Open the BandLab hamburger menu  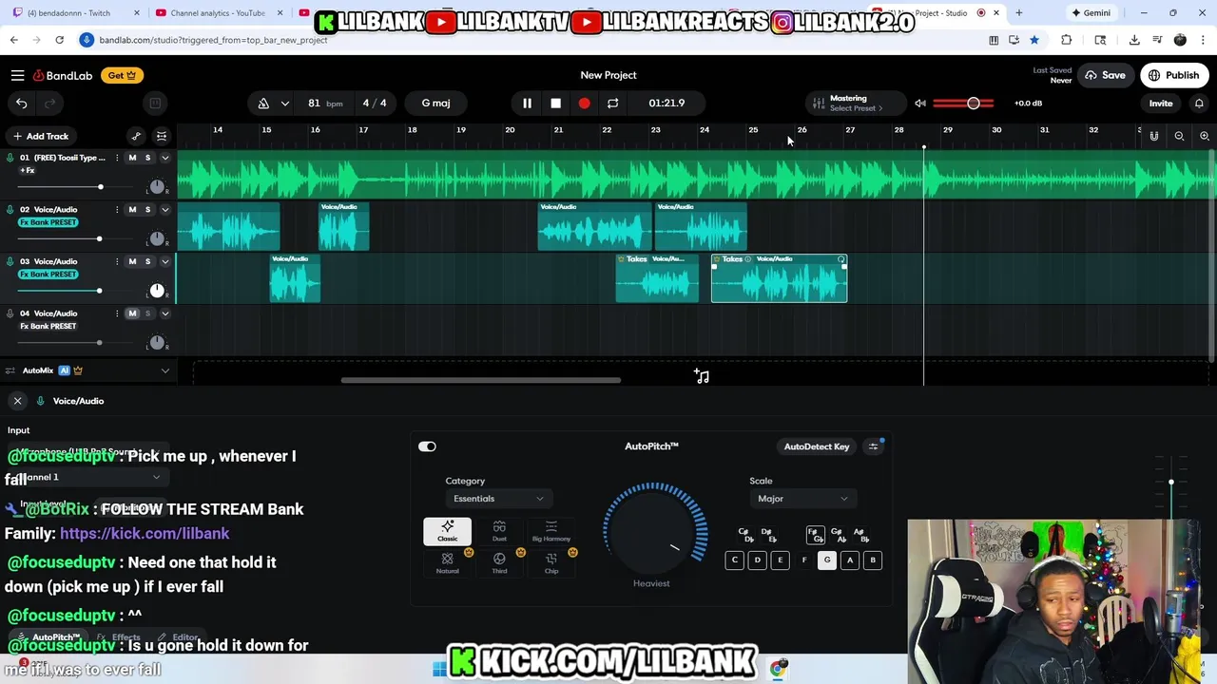point(17,75)
